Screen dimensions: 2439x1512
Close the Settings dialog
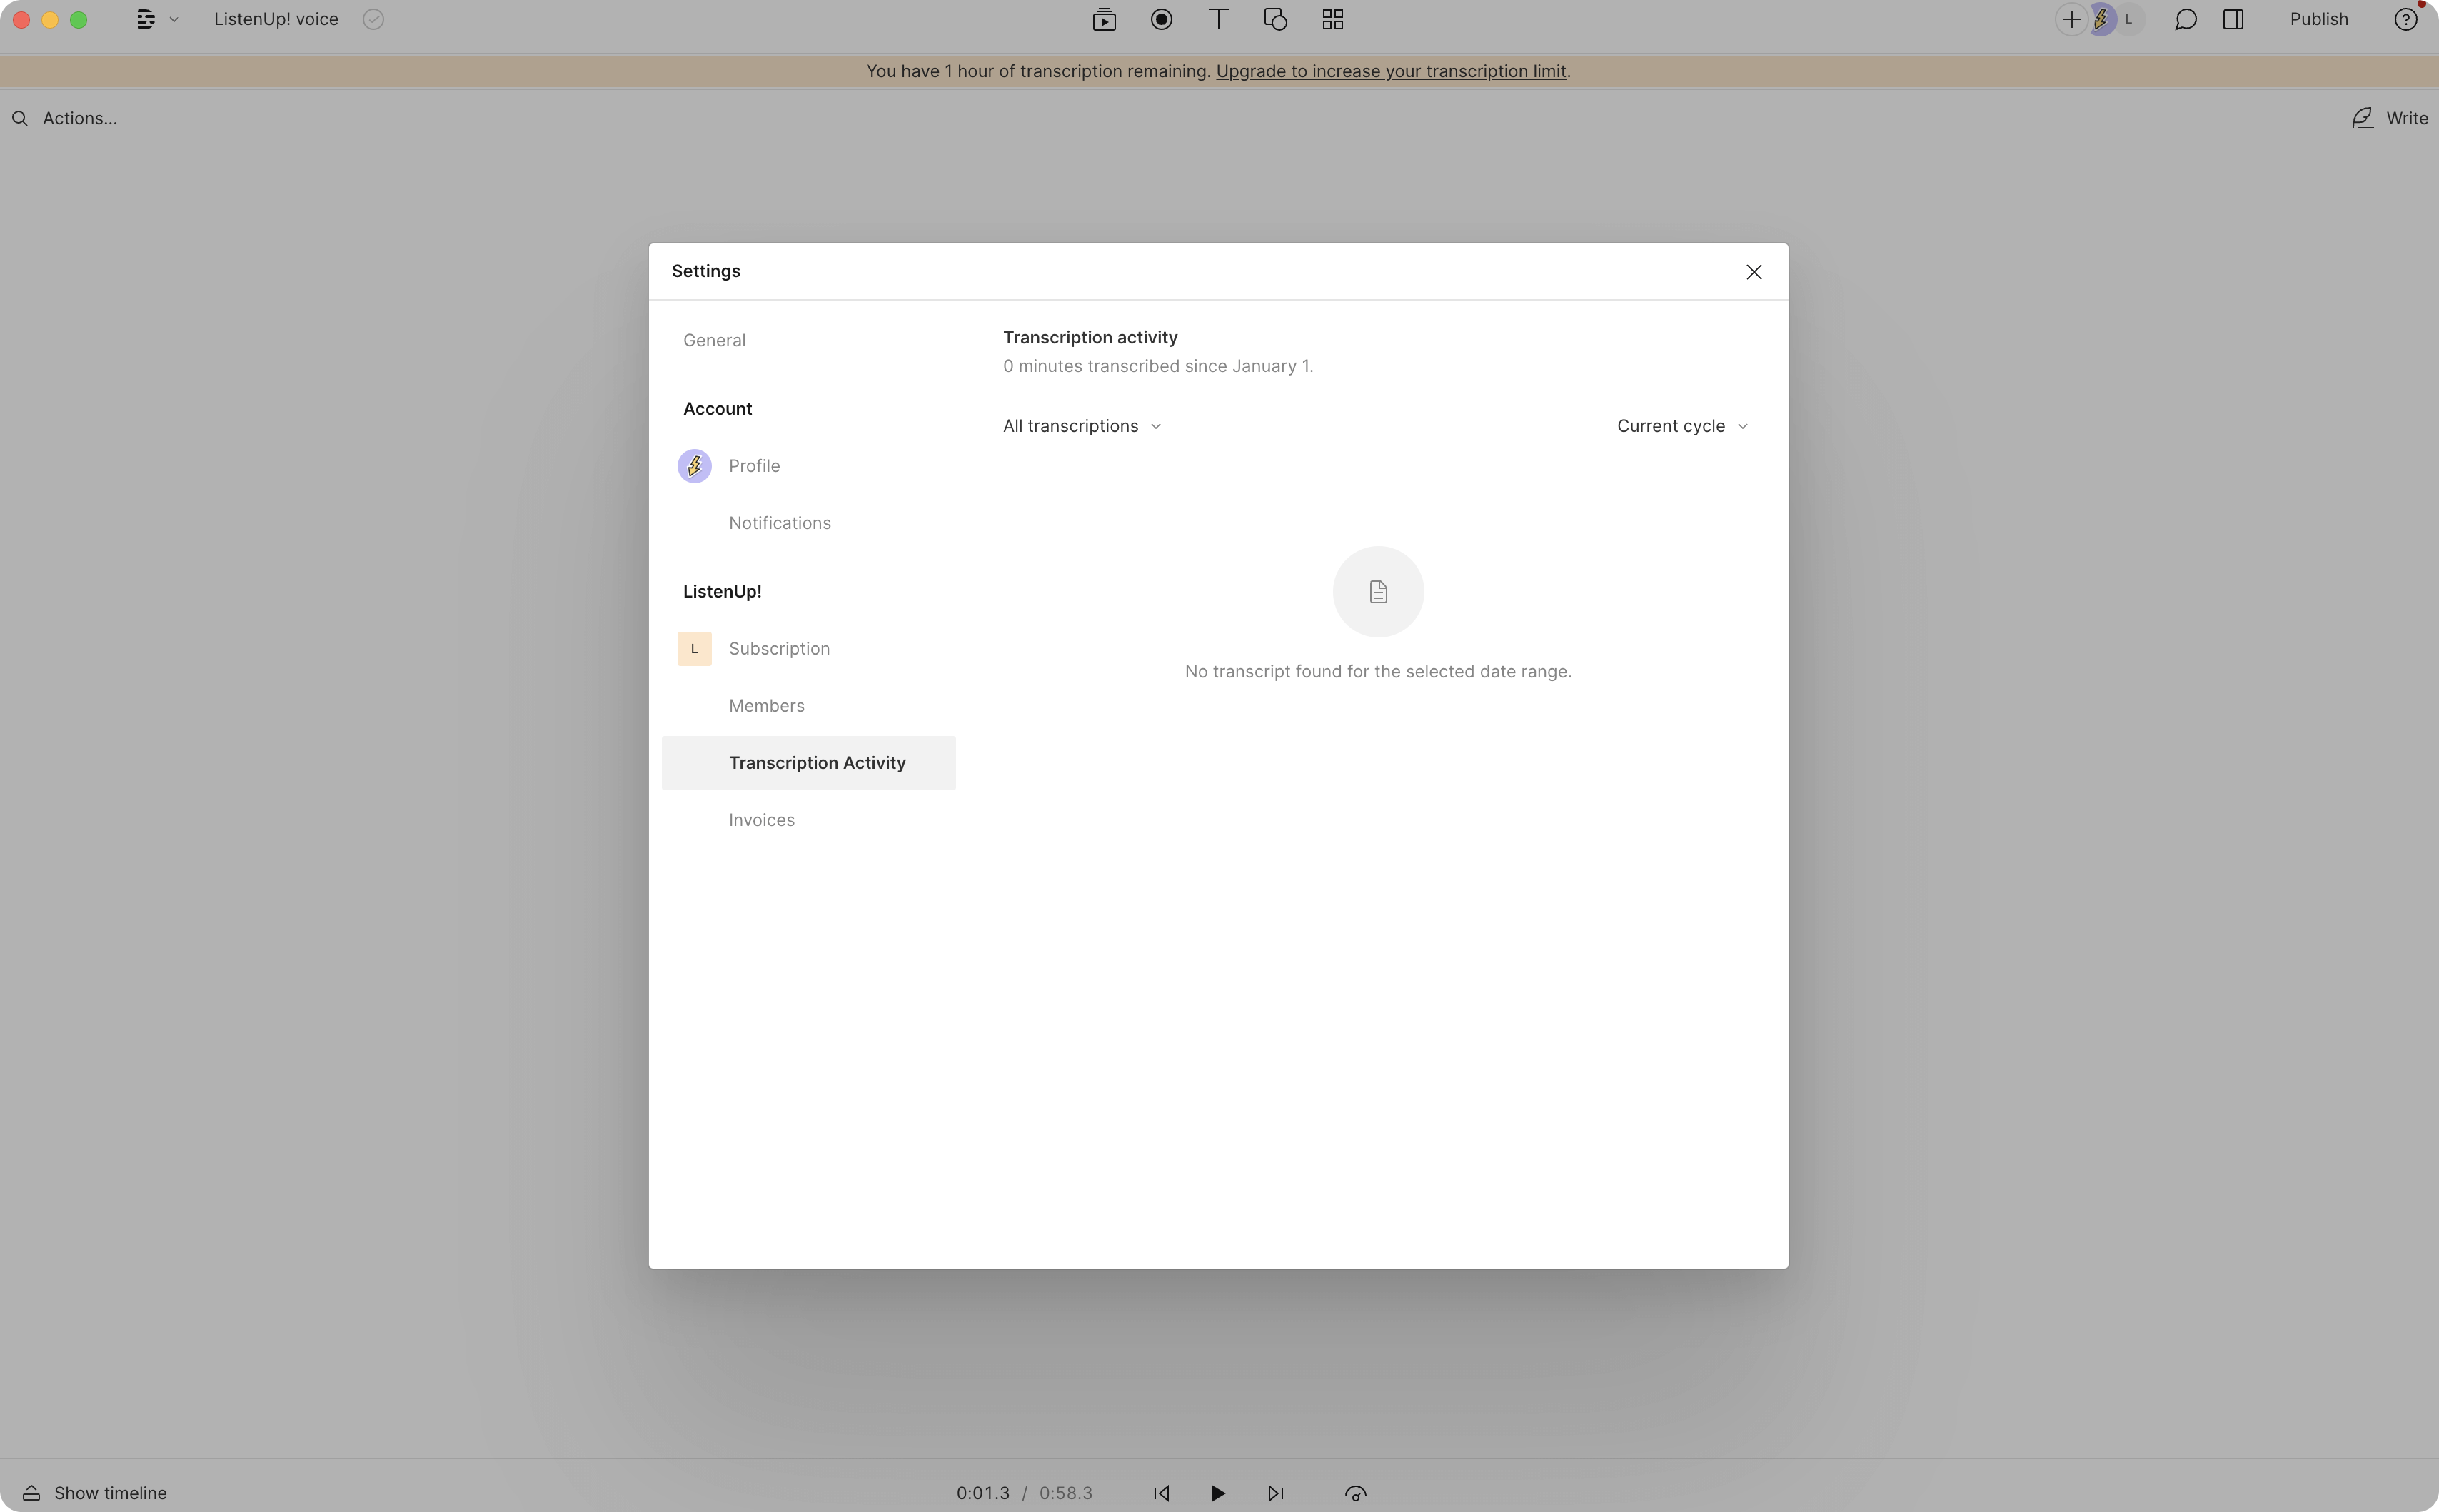click(1753, 272)
